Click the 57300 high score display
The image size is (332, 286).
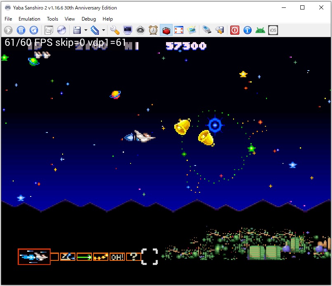186,46
